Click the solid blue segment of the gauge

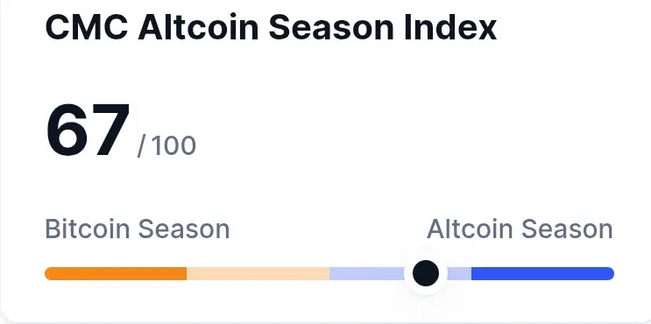542,274
